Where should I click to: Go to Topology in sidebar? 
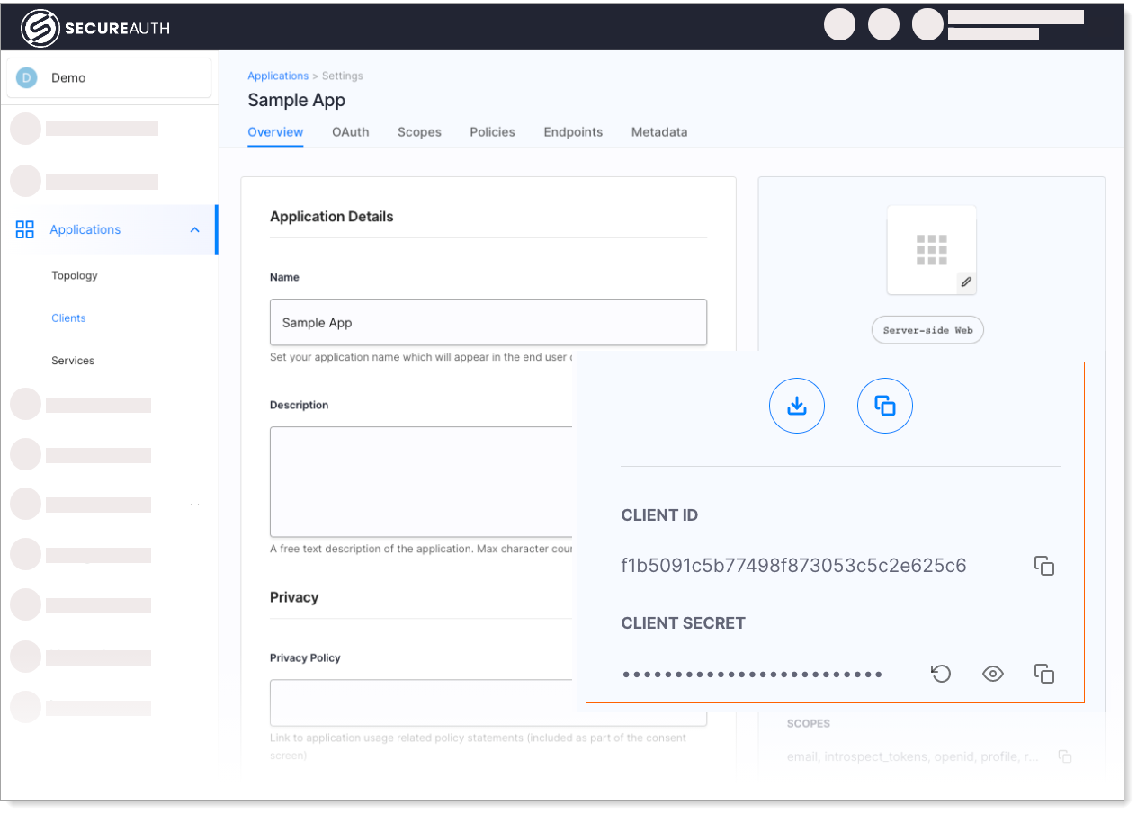(75, 275)
